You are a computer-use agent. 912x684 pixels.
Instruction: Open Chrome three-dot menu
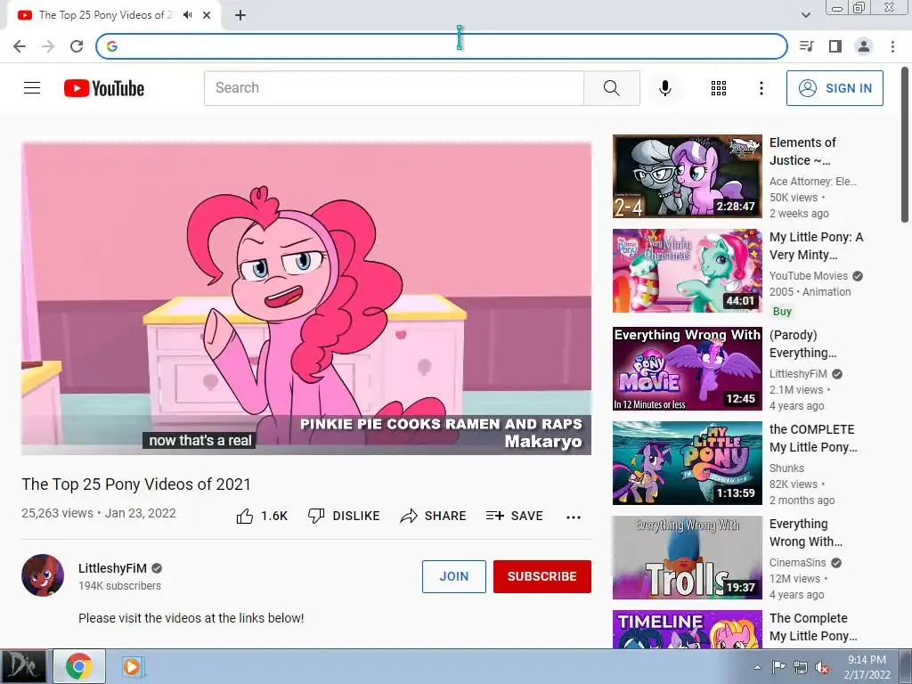[892, 46]
